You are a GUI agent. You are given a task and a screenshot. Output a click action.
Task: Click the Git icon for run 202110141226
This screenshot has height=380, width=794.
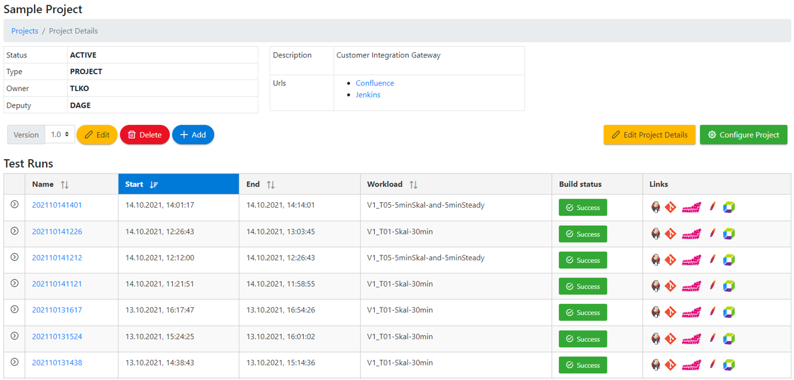pyautogui.click(x=670, y=233)
